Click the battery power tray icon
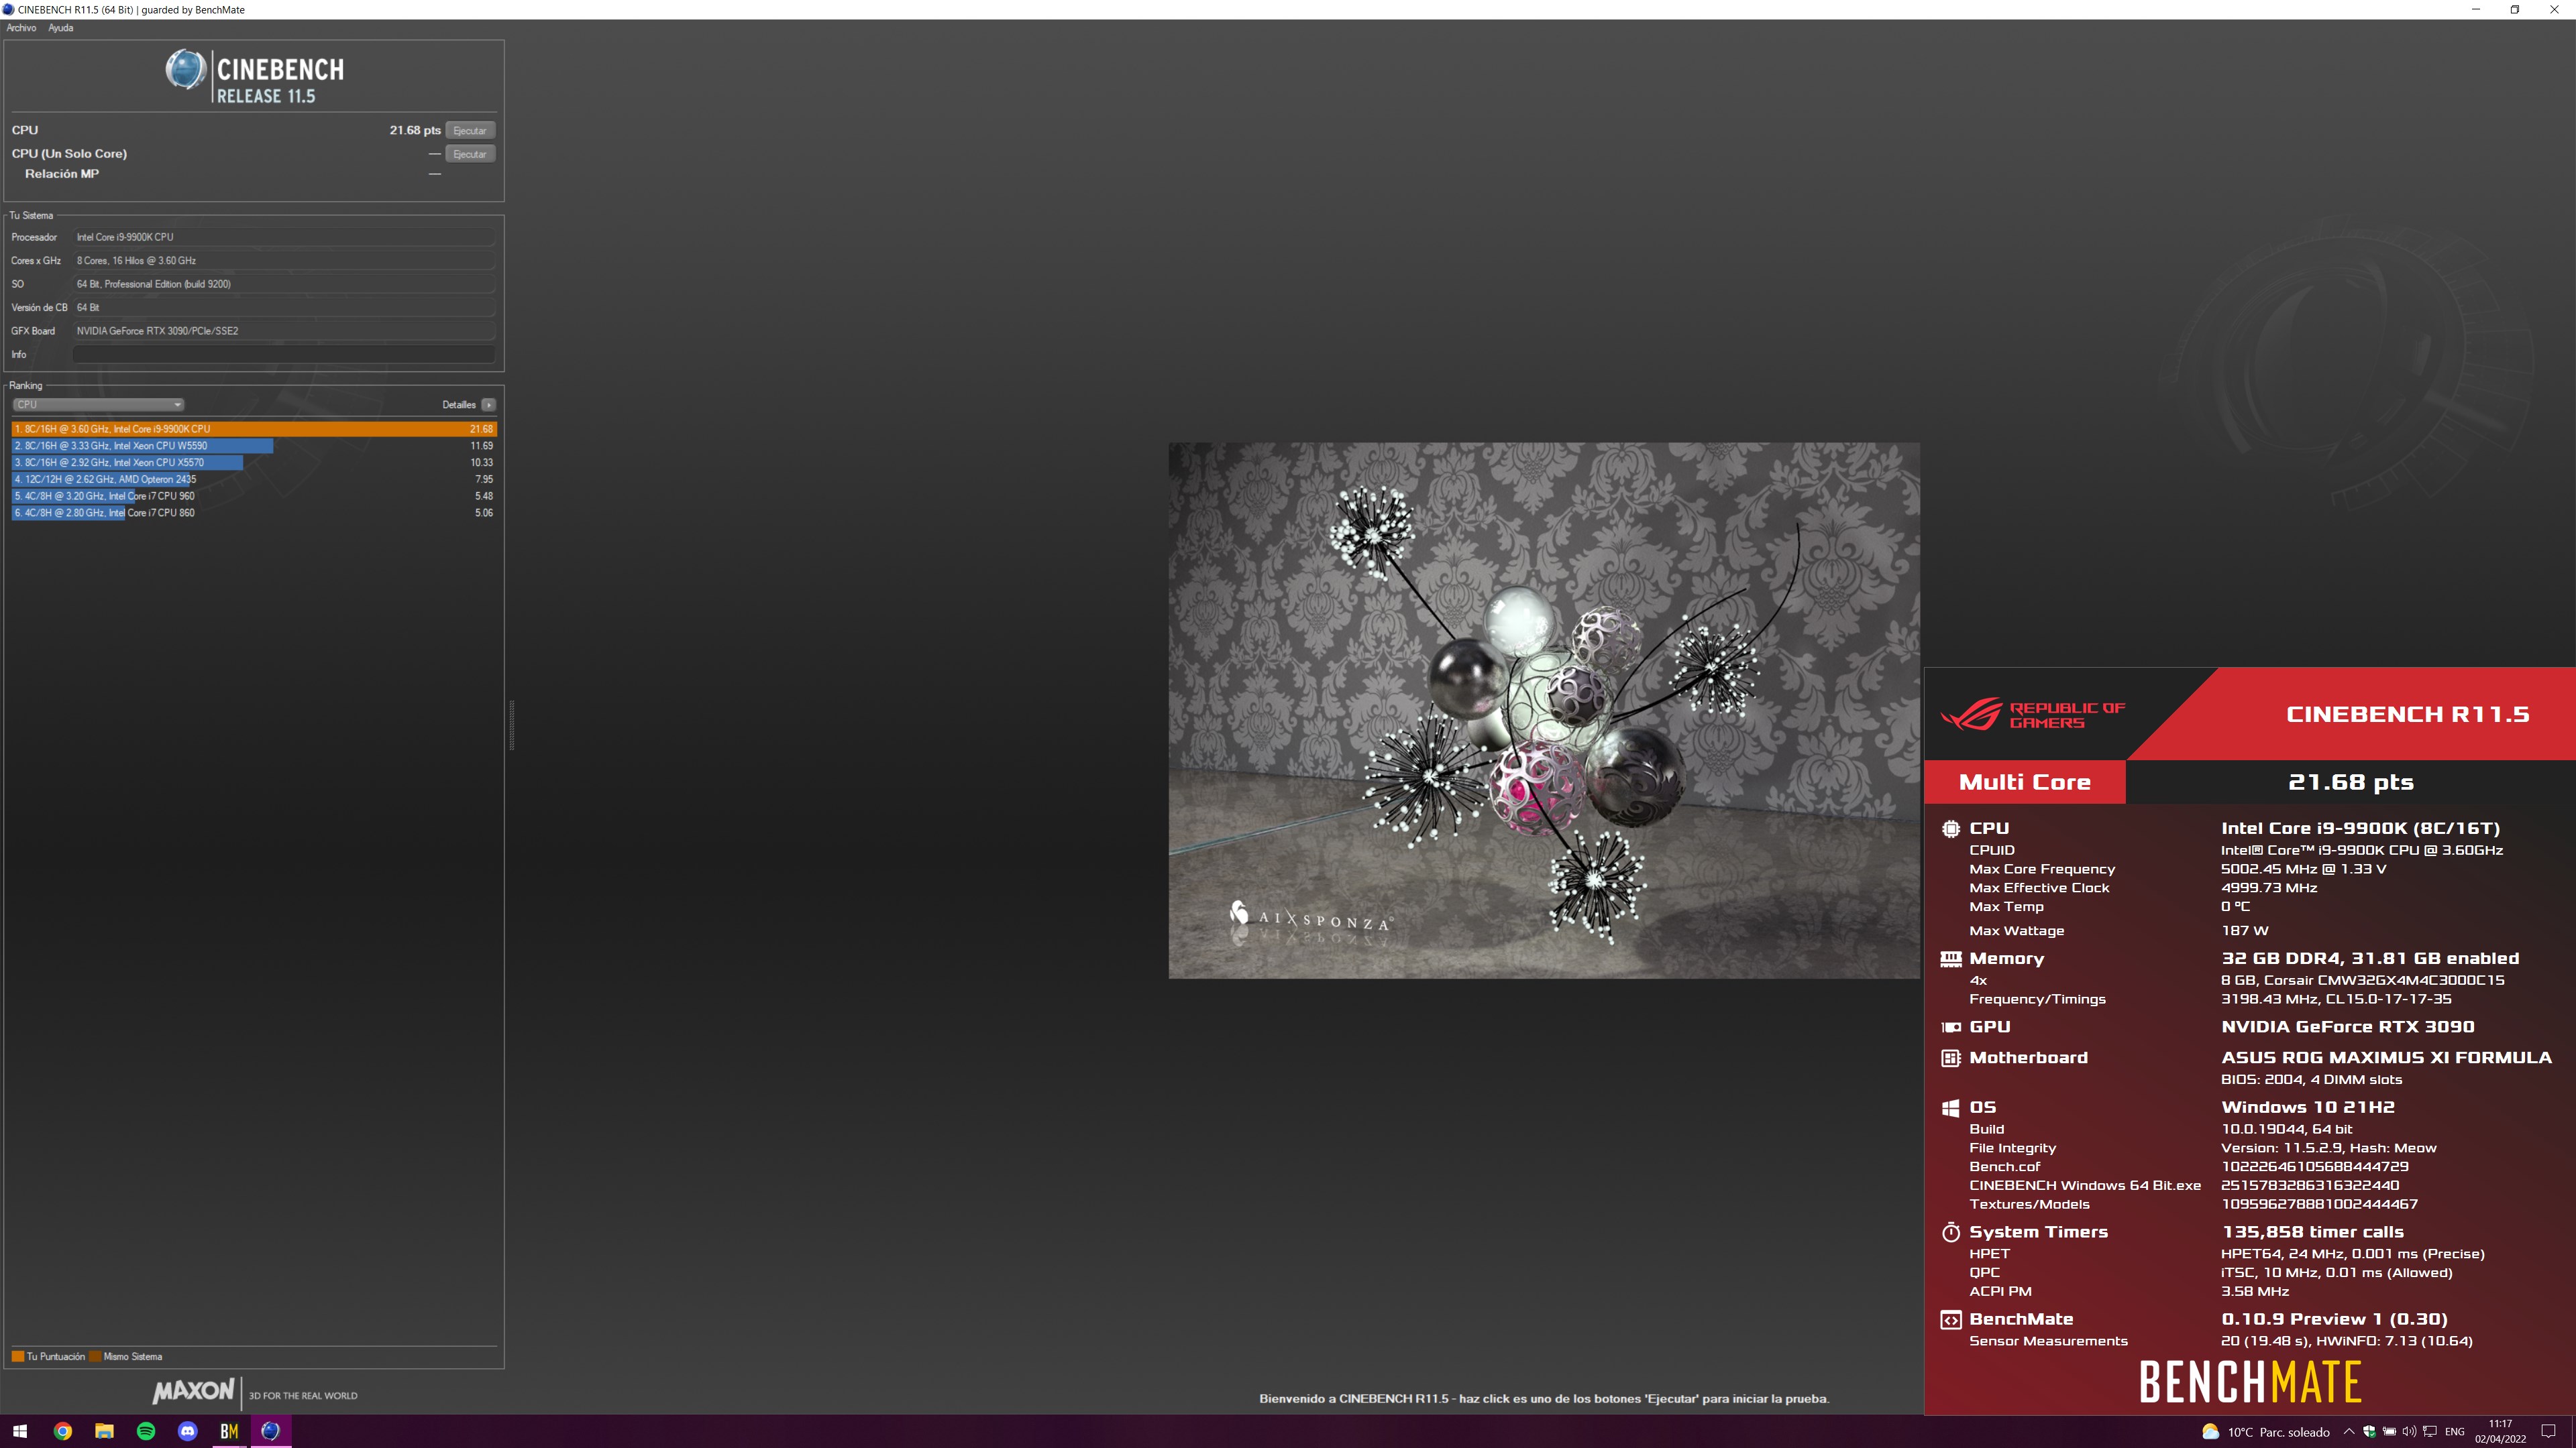The width and height of the screenshot is (2576, 1448). tap(2389, 1432)
